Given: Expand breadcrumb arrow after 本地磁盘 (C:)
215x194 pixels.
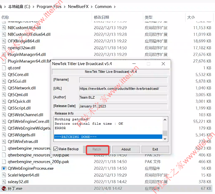Looking at the screenshot, I should point(33,7).
